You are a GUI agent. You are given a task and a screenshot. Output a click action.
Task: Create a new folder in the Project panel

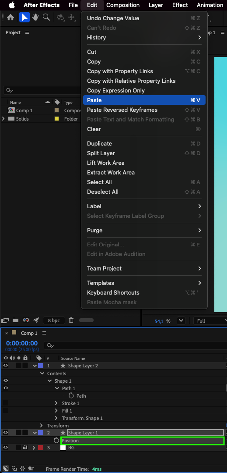(15, 320)
